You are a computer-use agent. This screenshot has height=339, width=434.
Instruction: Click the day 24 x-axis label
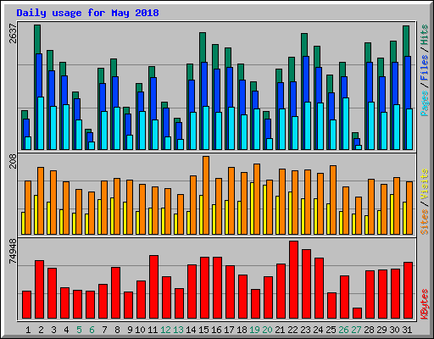tap(318, 330)
